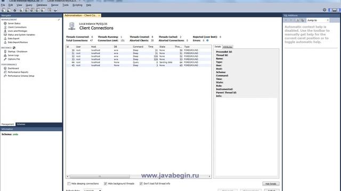Viewport: 341px width, 191px height.
Task: Sort connections by Host column header
Action: 94,47
